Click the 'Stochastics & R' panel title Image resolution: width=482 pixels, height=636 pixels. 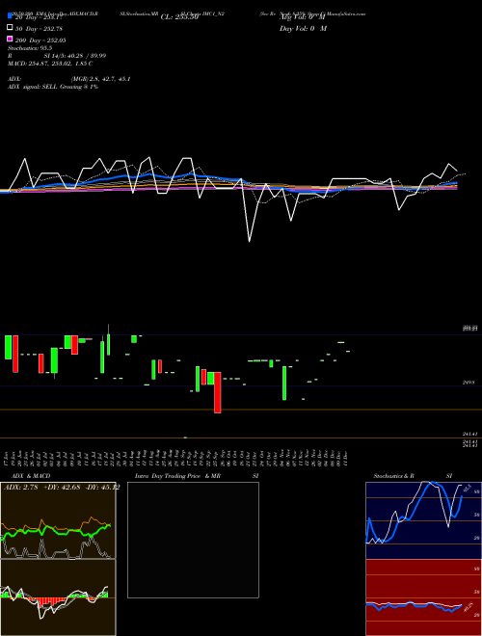(393, 476)
